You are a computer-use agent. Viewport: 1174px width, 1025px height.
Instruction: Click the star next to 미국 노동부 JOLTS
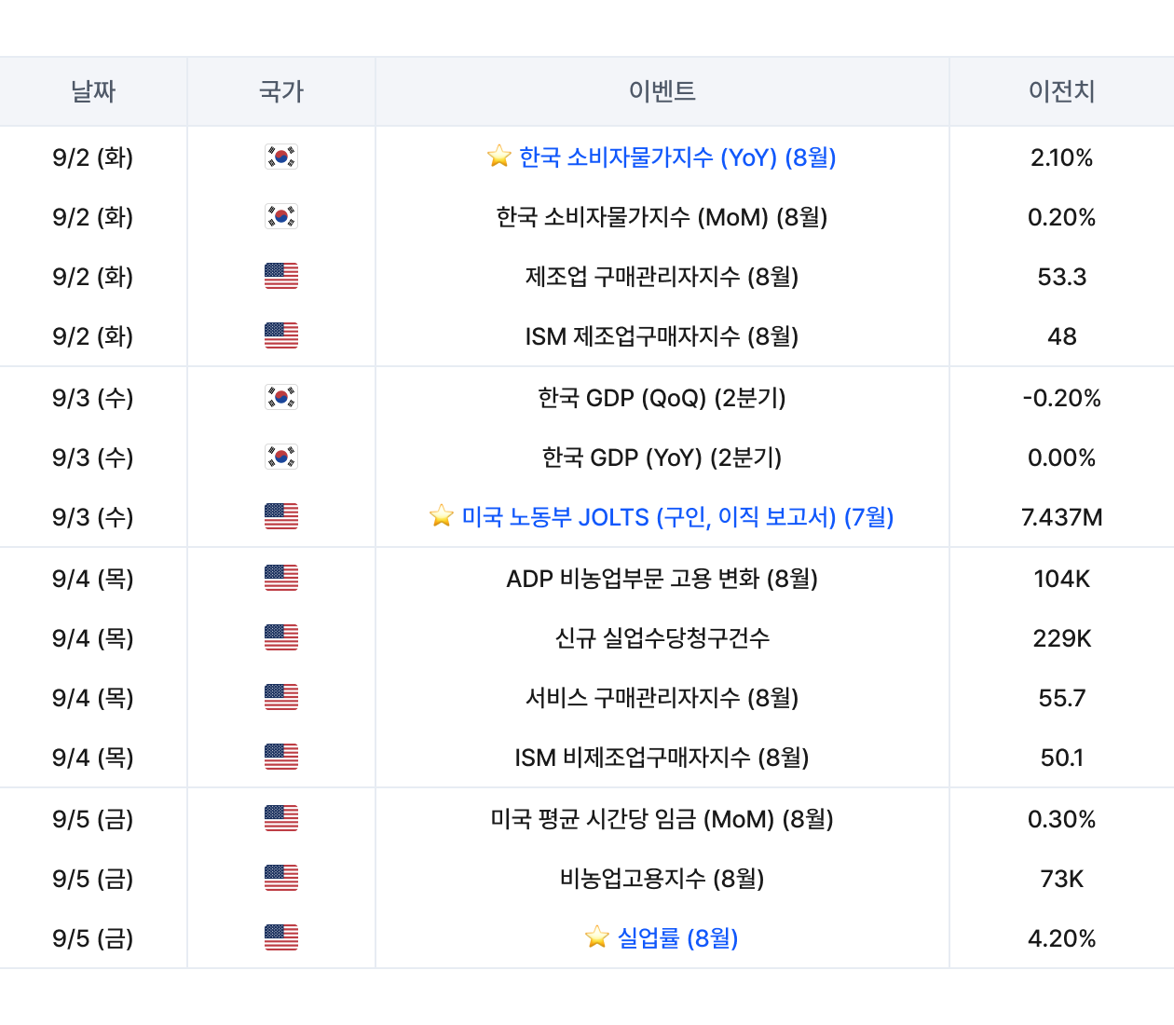point(442,516)
